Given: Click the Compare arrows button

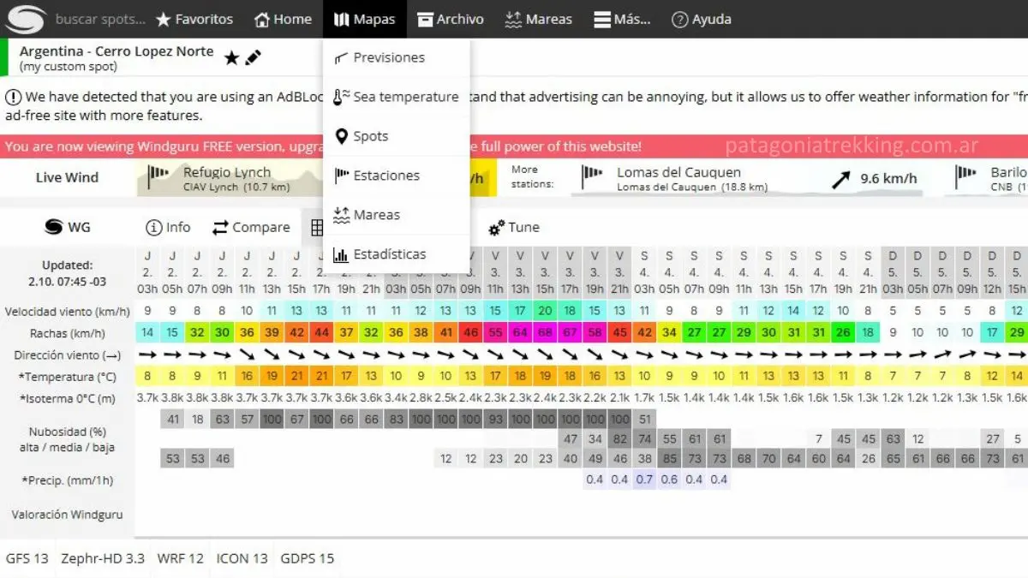Looking at the screenshot, I should coord(251,228).
